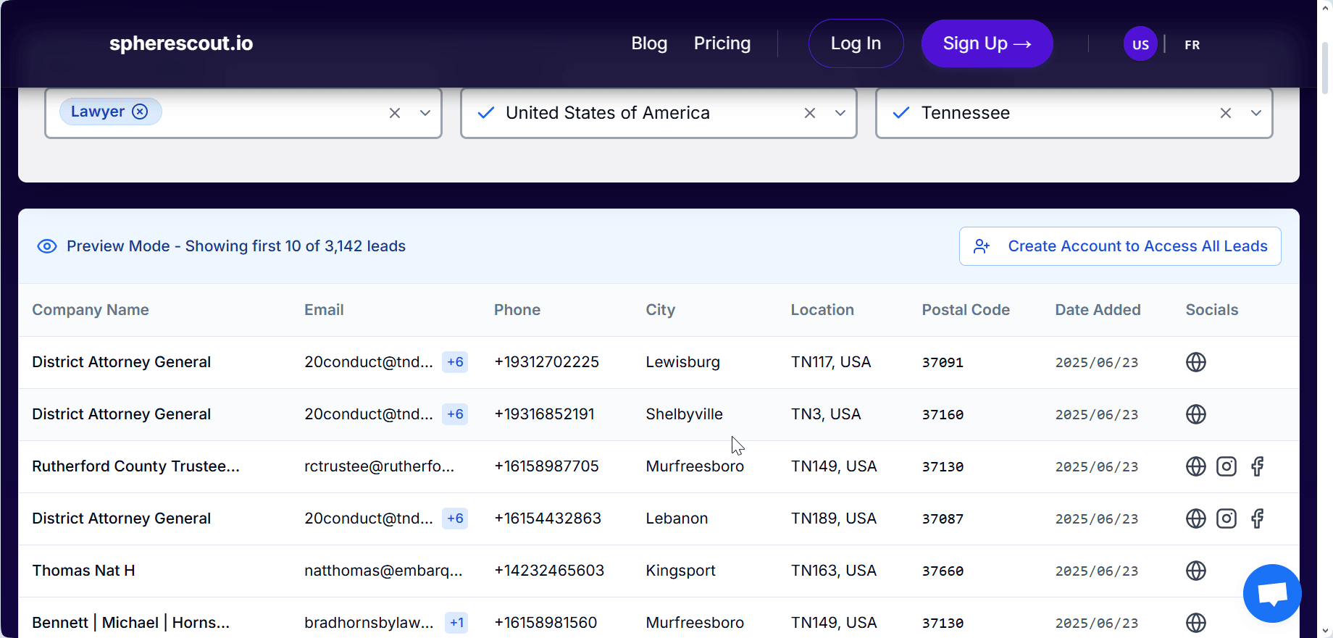This screenshot has width=1333, height=638.
Task: Select Rutherford County Trustee company name
Action: [135, 466]
